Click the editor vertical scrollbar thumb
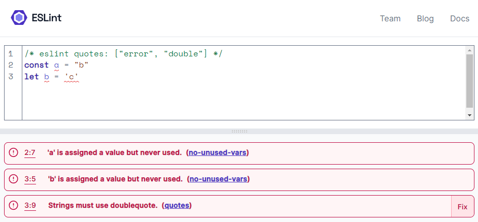Viewport: 478px width, 222px height. tap(469, 81)
